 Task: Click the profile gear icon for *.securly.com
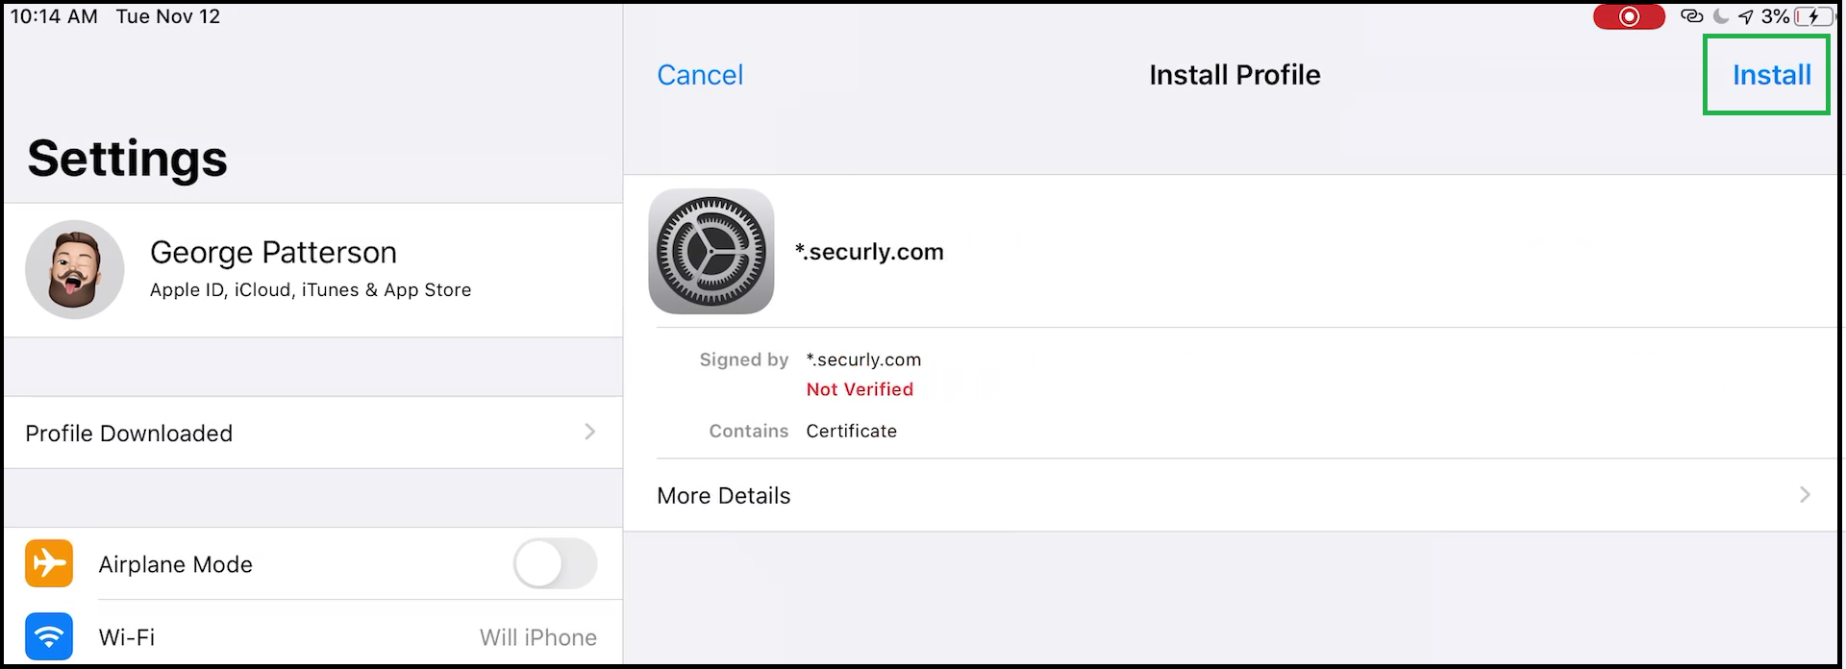tap(711, 251)
